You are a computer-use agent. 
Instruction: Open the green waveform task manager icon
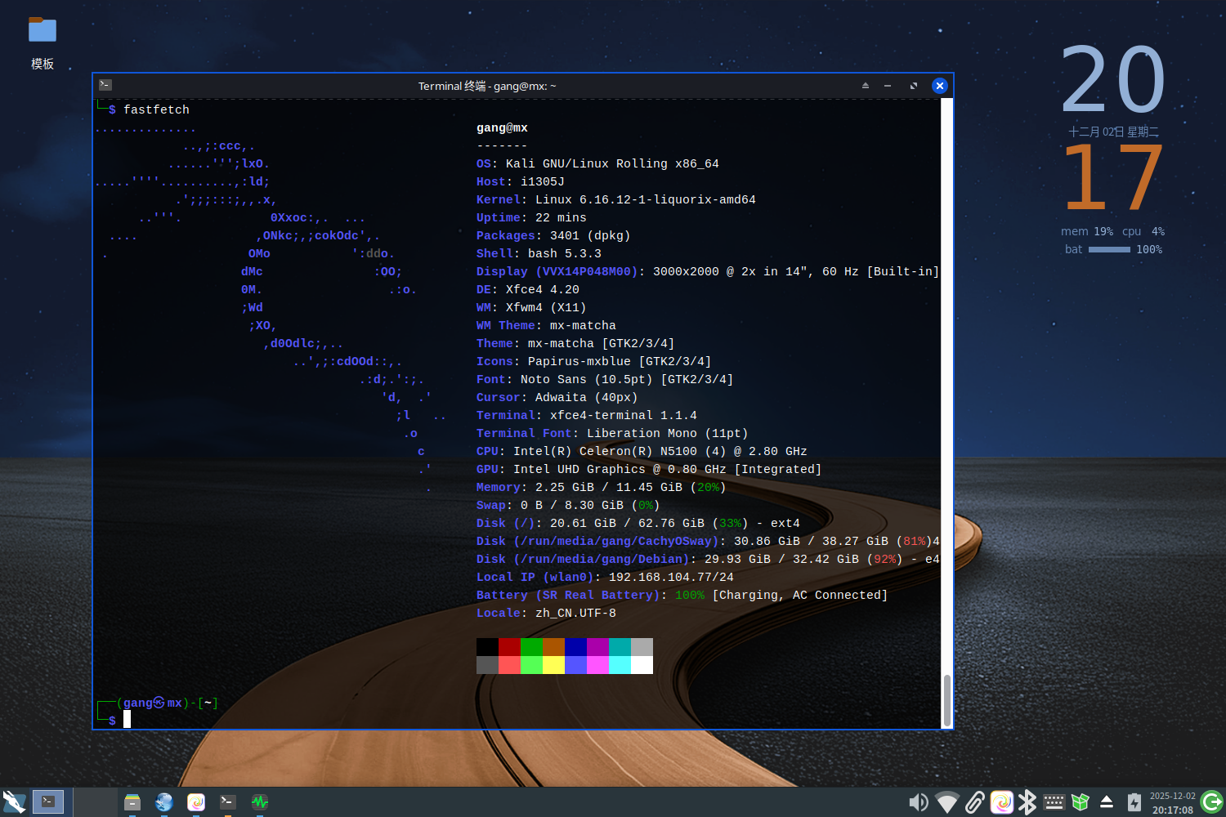coord(260,802)
